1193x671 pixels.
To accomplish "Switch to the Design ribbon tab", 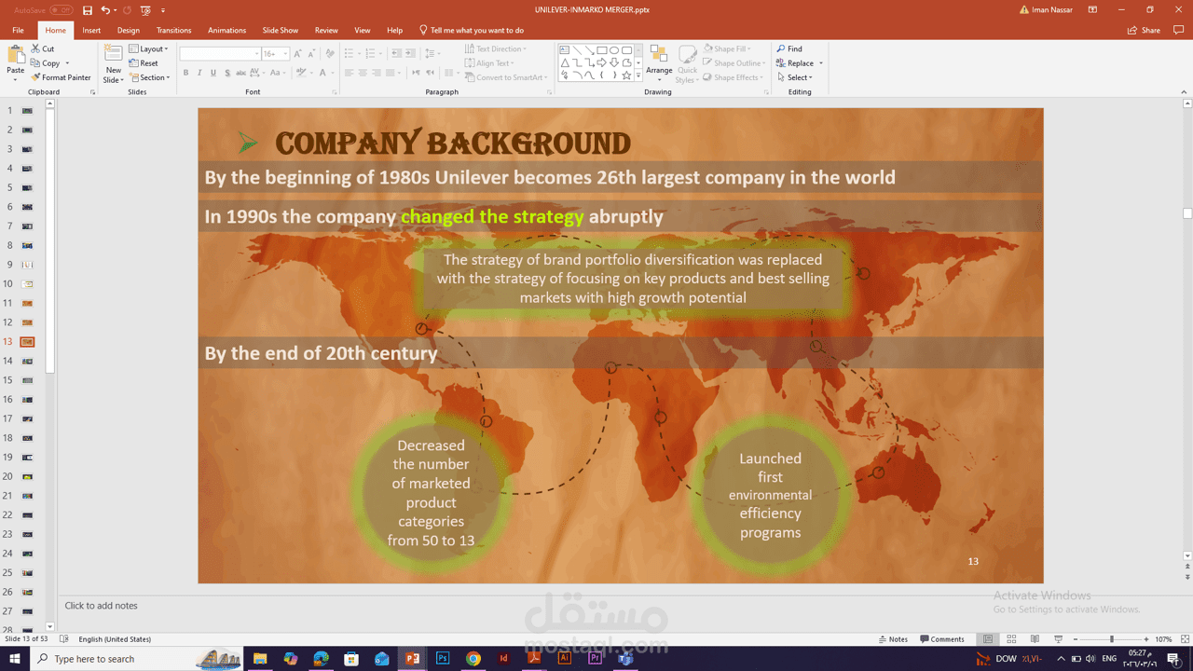I will [x=129, y=29].
